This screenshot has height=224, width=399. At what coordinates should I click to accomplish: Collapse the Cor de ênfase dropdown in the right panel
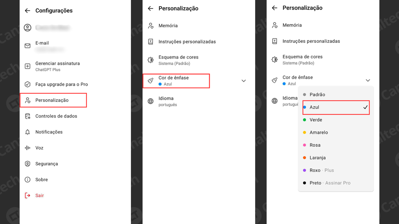pos(368,80)
